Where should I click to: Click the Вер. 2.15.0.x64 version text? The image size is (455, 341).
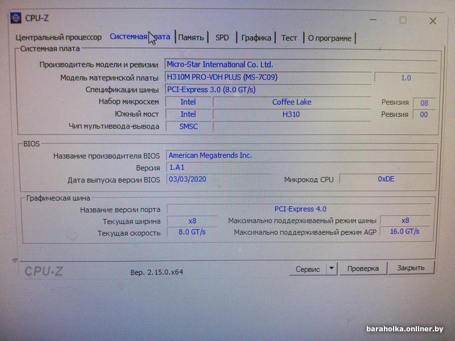(x=157, y=272)
